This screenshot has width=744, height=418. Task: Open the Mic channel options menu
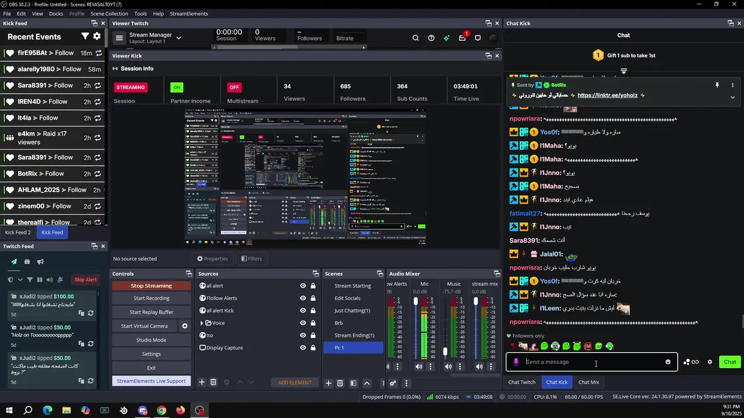(x=431, y=366)
